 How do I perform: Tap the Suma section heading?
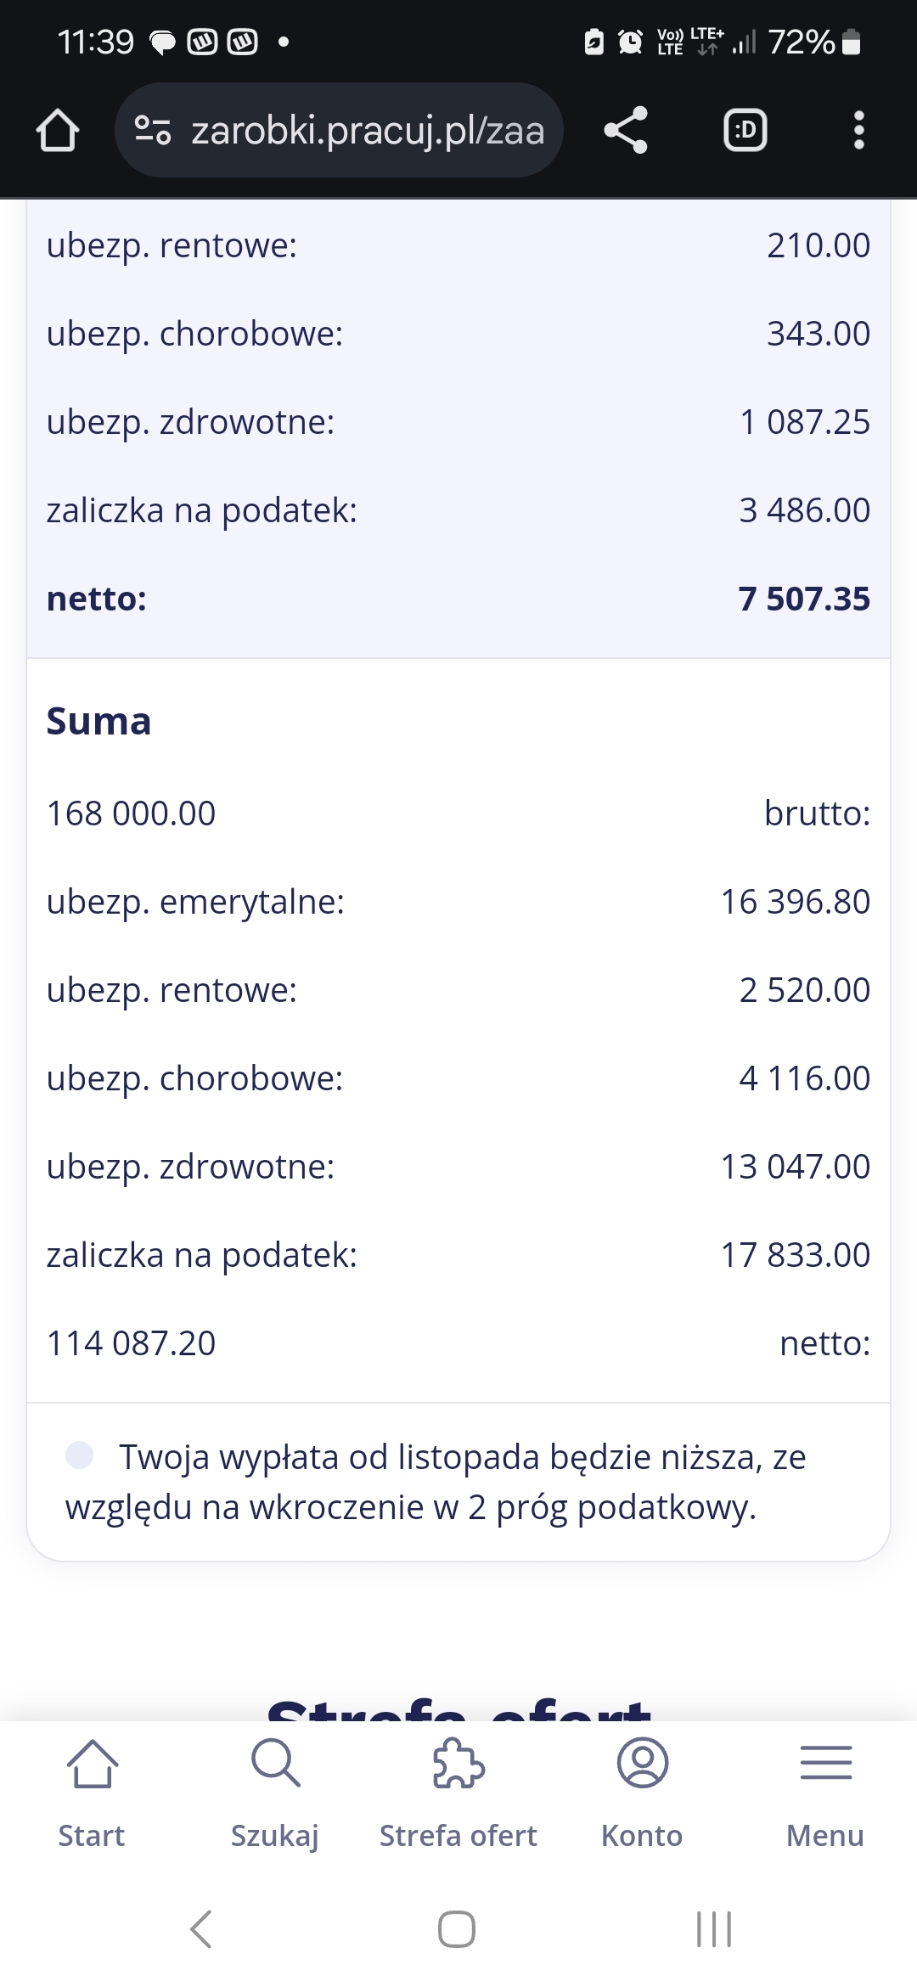click(x=98, y=721)
